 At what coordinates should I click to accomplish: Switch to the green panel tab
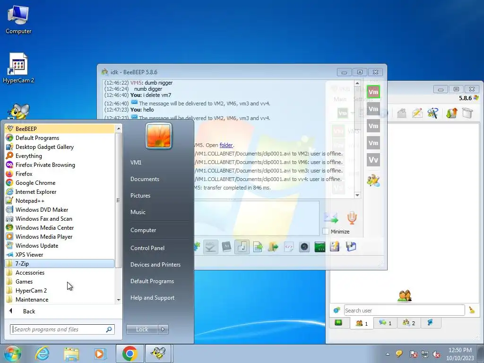[x=338, y=322]
